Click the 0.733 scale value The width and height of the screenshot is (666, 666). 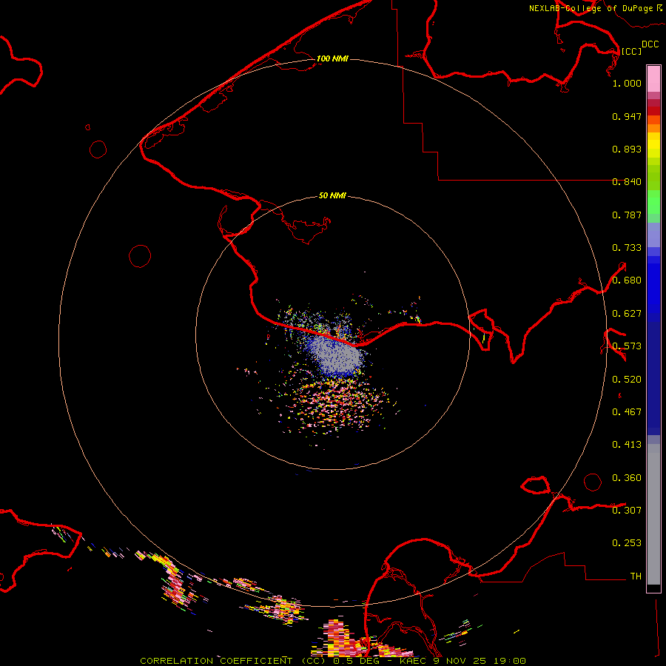click(627, 248)
